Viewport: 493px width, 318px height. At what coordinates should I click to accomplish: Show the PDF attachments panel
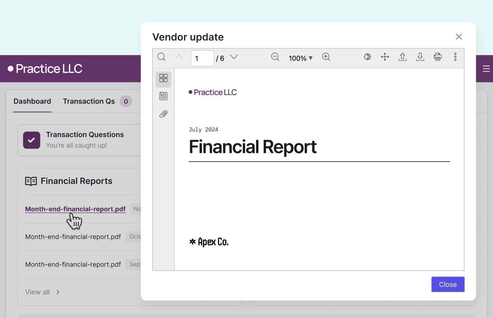point(163,114)
